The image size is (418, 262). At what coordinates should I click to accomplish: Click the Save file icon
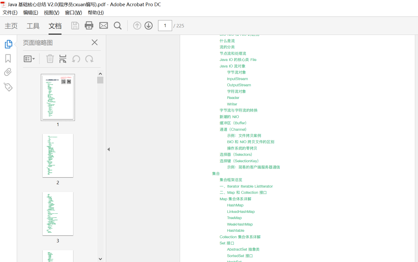(75, 26)
